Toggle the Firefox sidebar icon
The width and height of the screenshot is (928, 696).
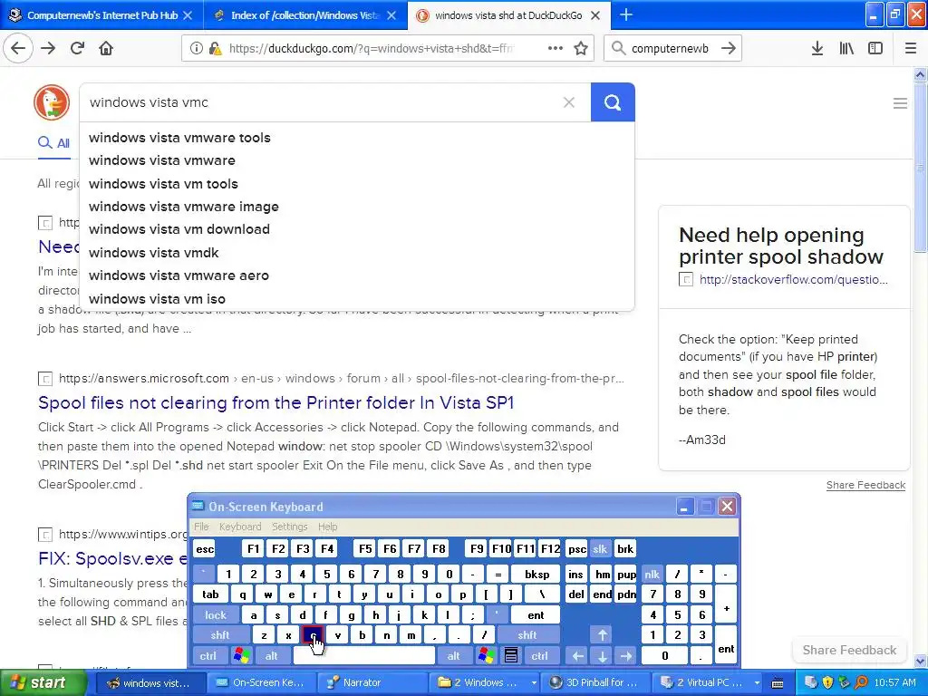875,49
